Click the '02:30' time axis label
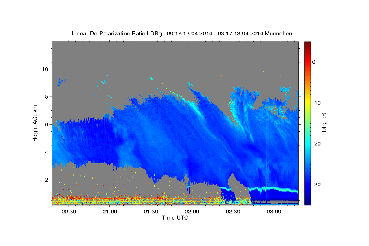369x246 pixels. (x=233, y=212)
